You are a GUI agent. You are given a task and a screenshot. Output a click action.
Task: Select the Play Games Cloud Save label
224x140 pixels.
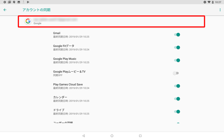[68, 84]
